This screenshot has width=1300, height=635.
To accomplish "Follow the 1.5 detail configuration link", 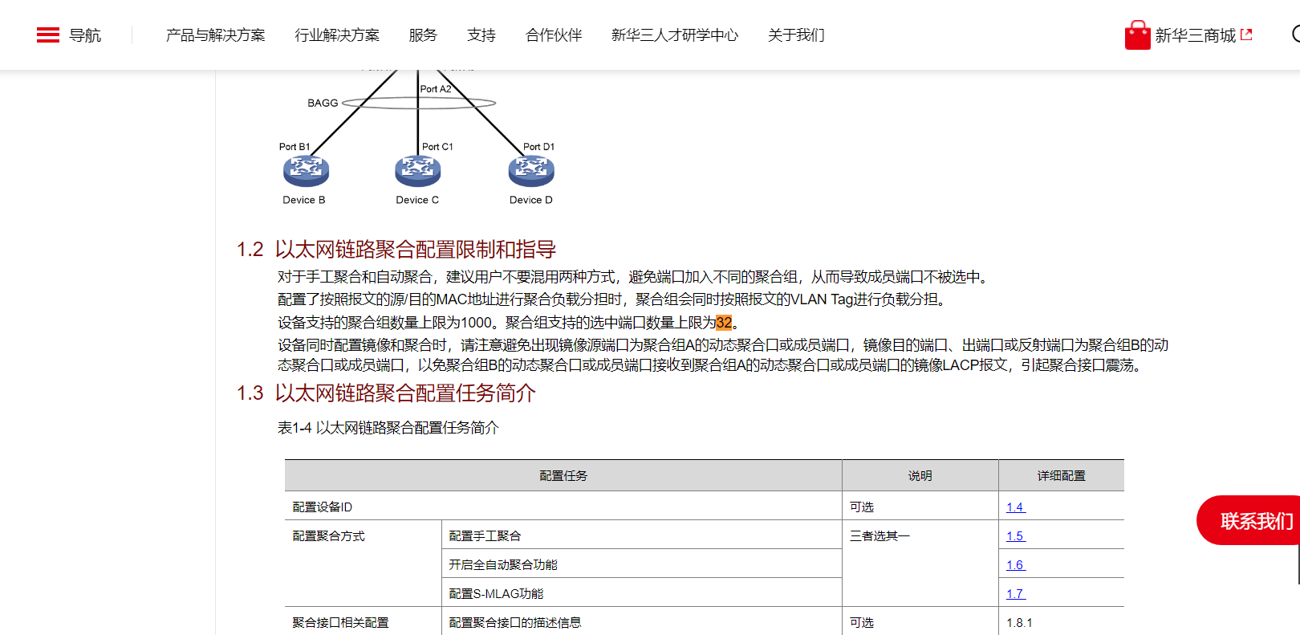I will 1016,536.
